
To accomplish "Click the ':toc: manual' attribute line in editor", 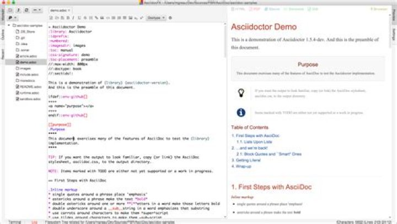I will 61,50.
